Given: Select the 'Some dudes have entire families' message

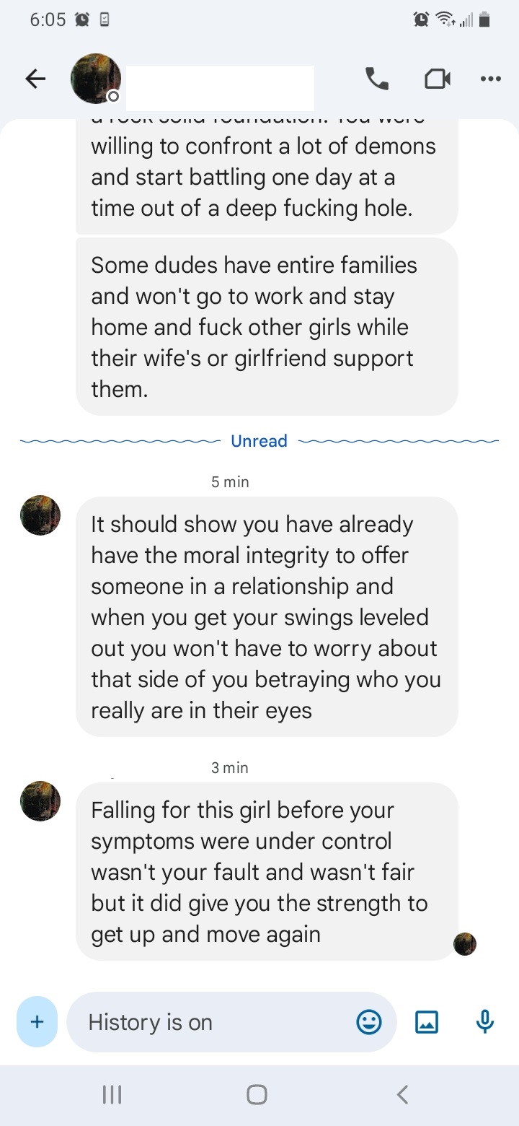Looking at the screenshot, I should (267, 327).
